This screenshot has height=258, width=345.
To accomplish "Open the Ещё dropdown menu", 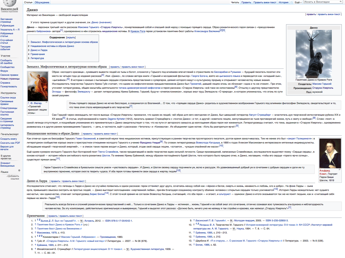I will [298, 2].
